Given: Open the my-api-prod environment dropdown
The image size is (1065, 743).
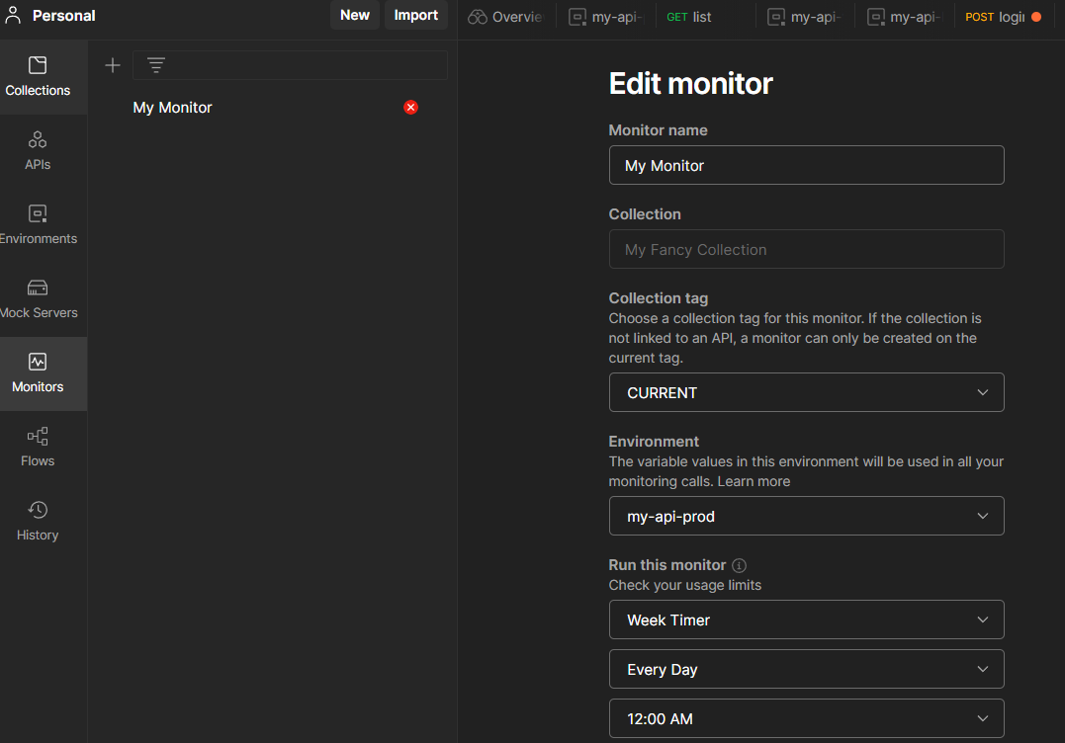Looking at the screenshot, I should 806,516.
